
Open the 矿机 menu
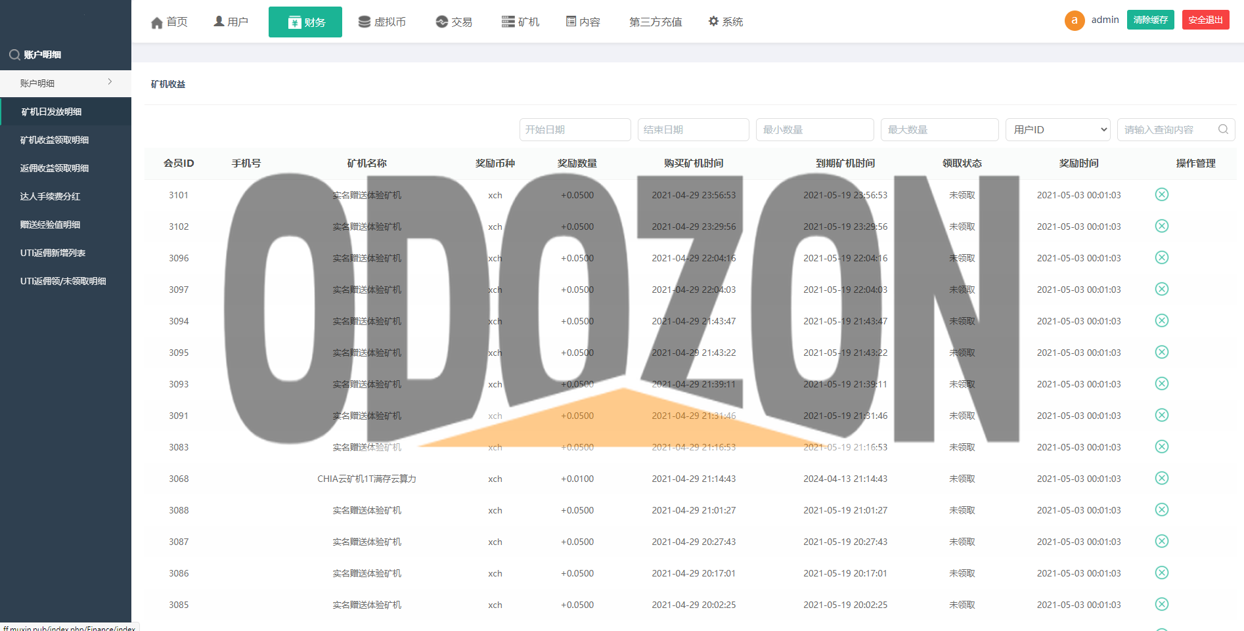coord(520,22)
